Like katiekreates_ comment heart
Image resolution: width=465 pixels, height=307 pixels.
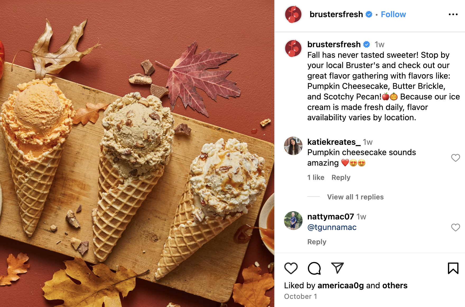(455, 158)
